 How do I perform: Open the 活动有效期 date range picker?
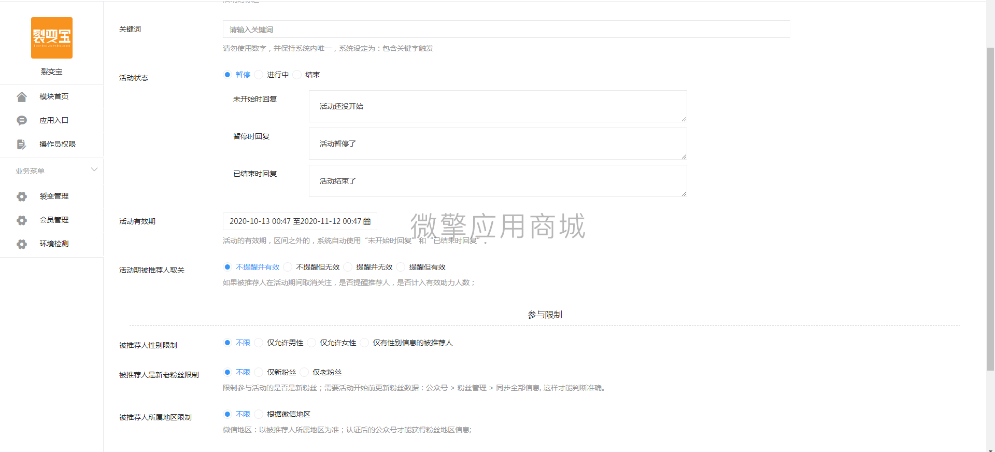coord(300,221)
